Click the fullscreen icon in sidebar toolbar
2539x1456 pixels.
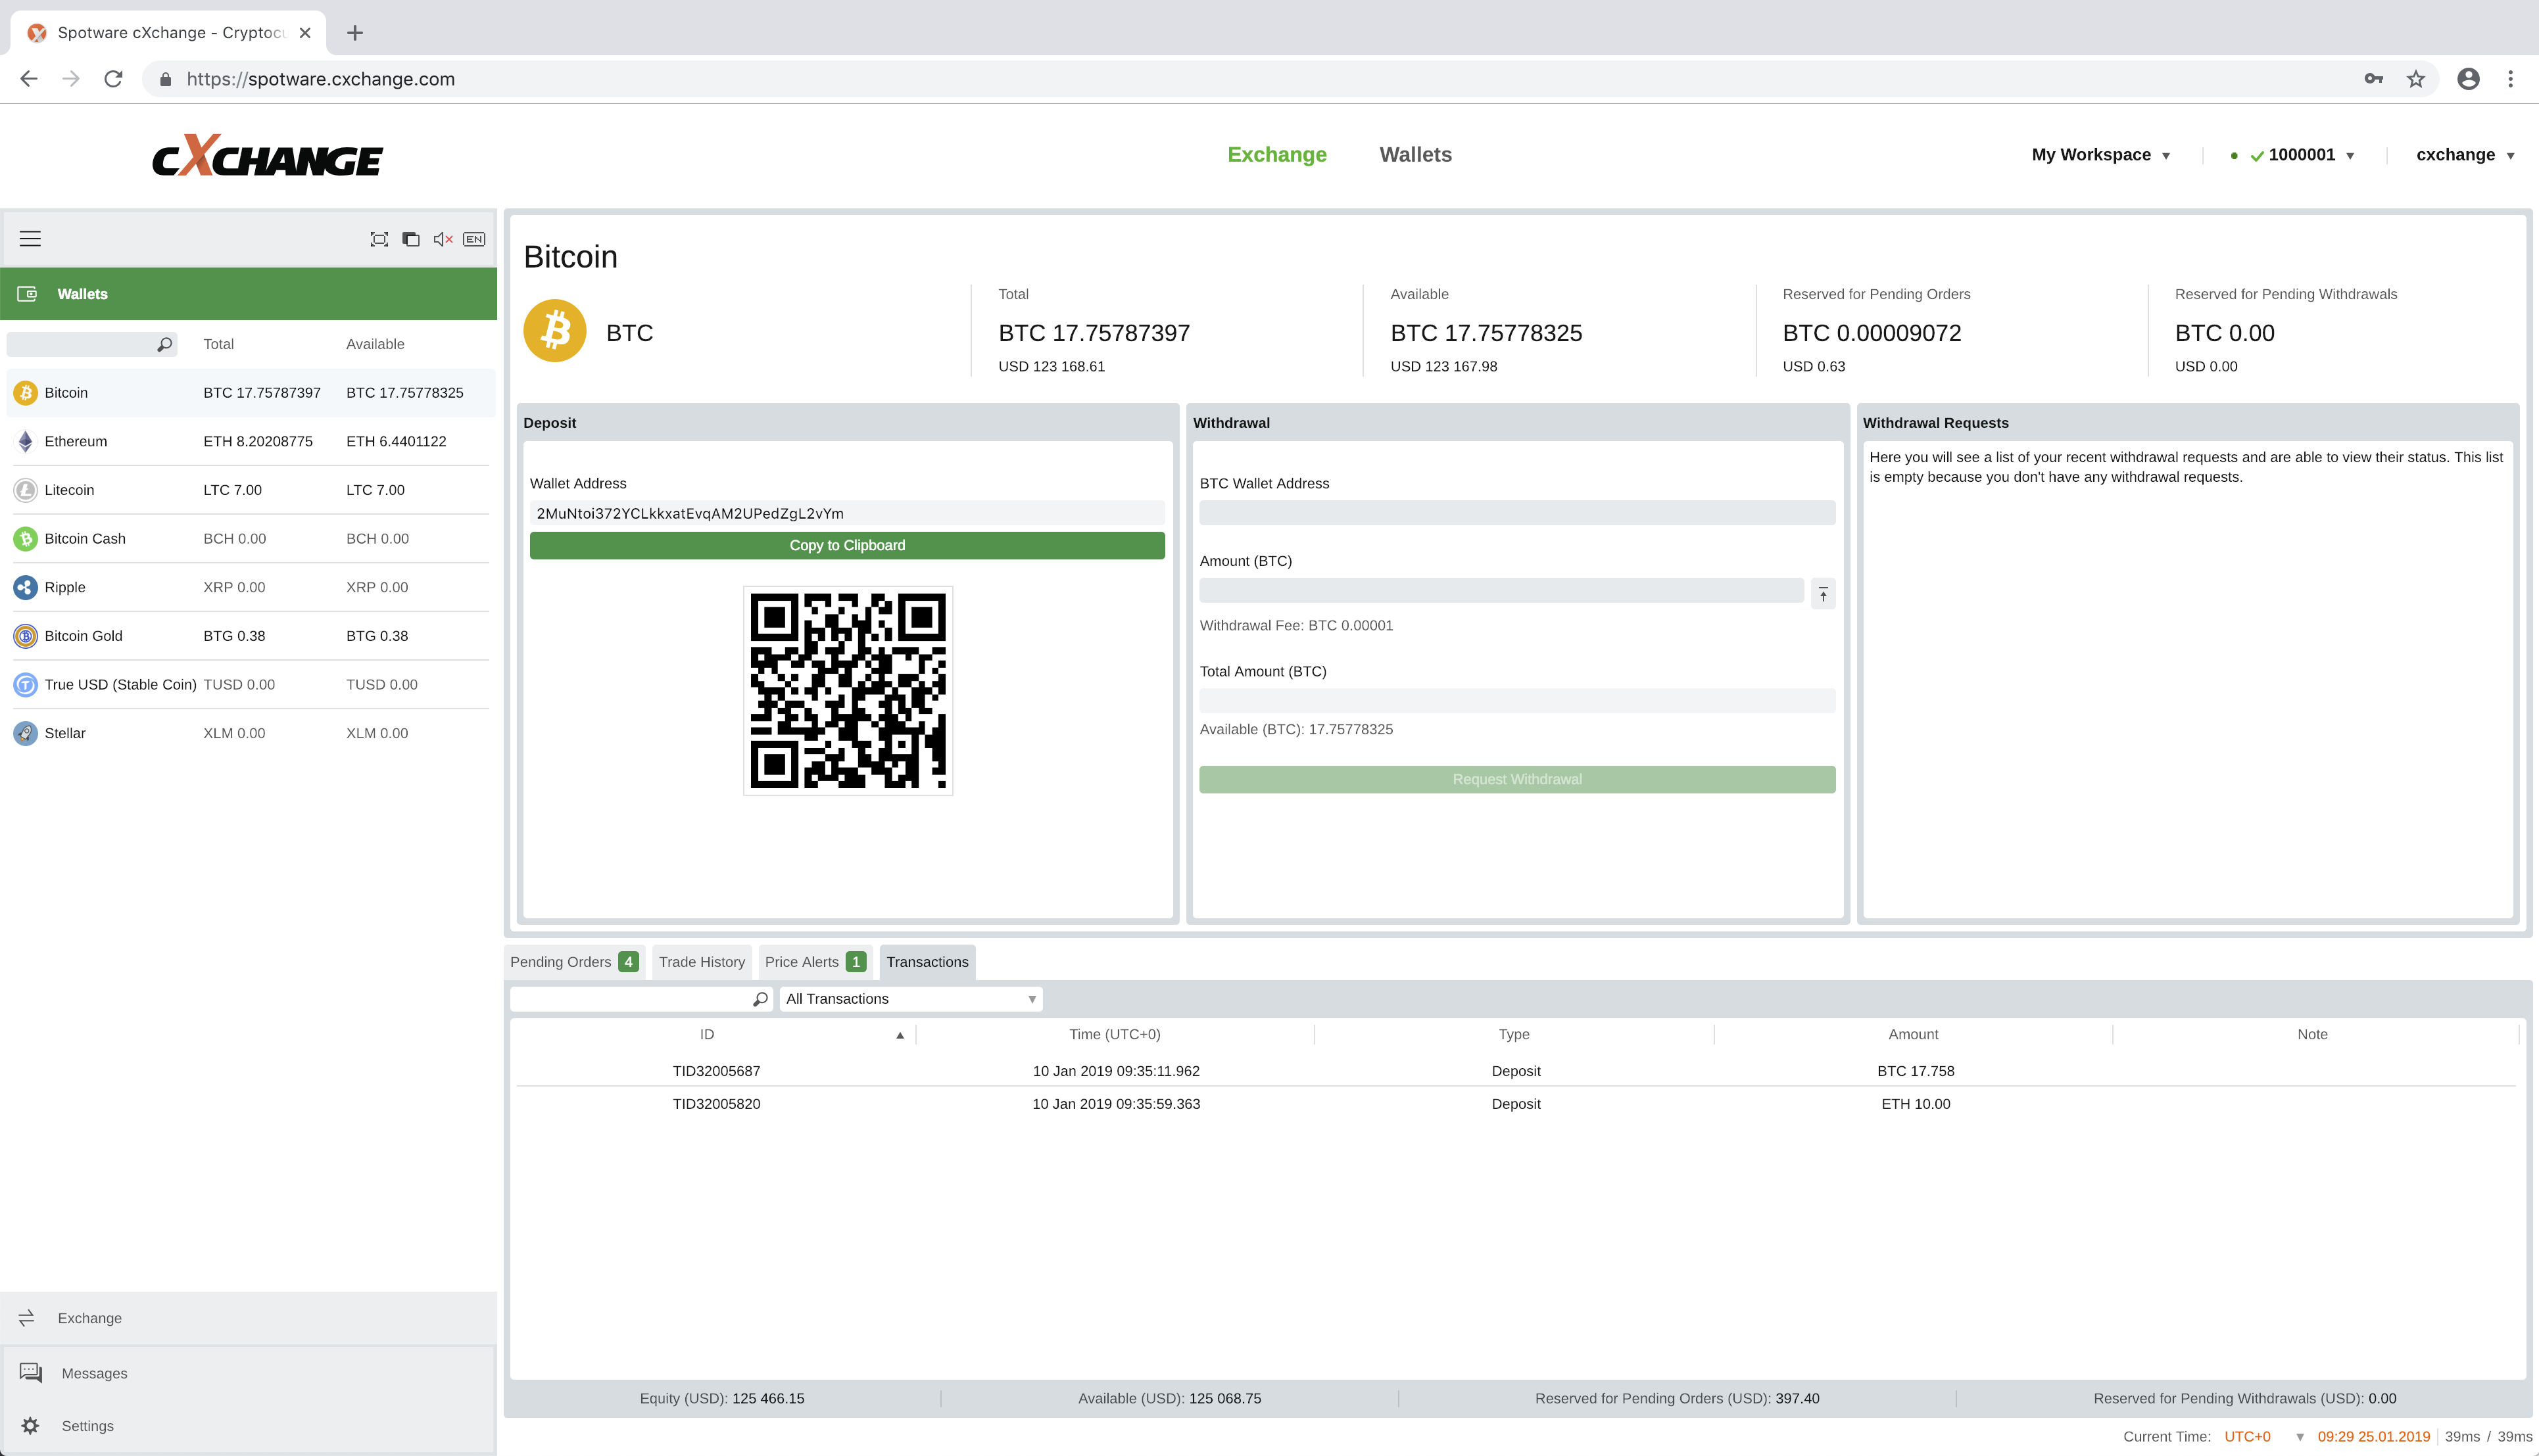[x=379, y=239]
